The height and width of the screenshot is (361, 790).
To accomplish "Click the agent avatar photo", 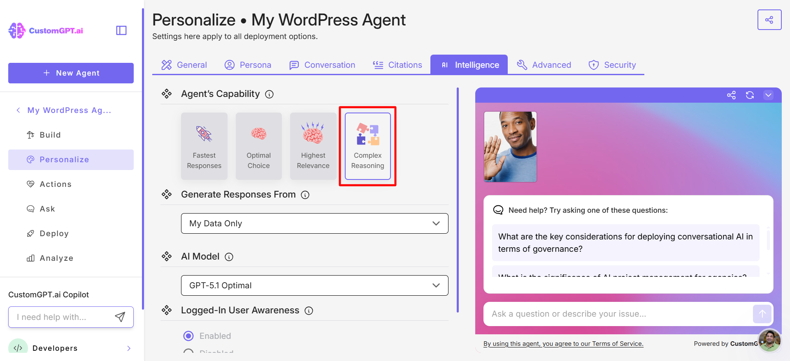I will point(511,147).
